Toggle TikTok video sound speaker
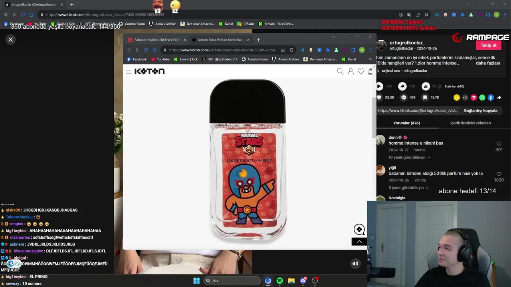 (x=355, y=263)
